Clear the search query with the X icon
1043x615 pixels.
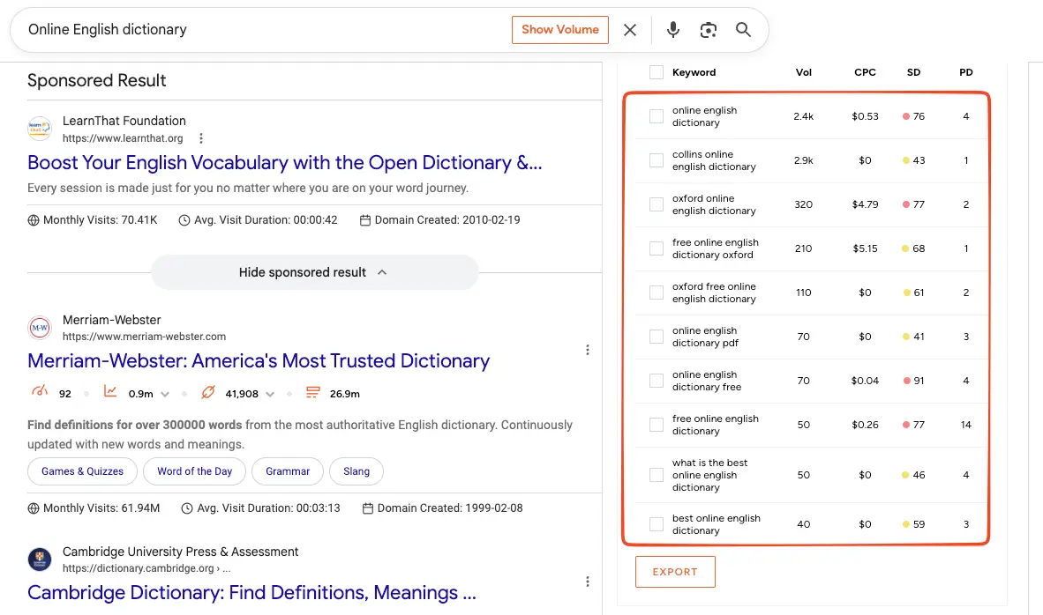pyautogui.click(x=630, y=30)
